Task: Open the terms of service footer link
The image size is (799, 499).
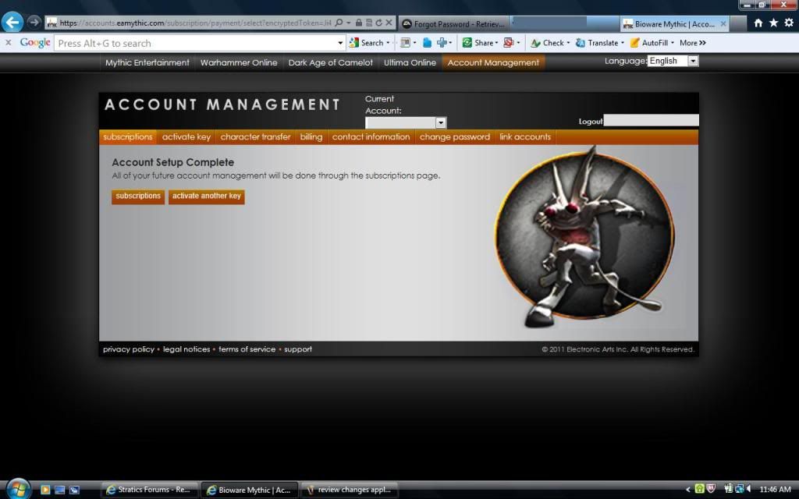Action: [x=247, y=349]
